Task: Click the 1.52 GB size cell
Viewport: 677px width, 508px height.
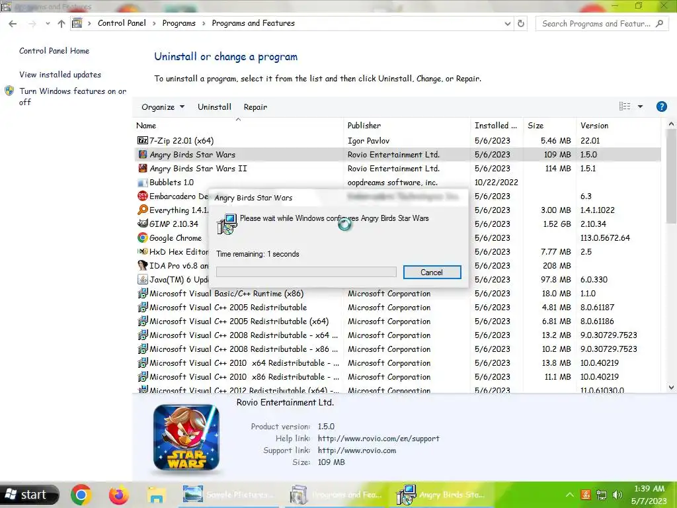Action: (x=557, y=224)
